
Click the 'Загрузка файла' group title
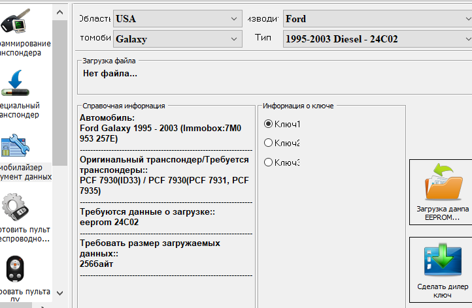109,61
